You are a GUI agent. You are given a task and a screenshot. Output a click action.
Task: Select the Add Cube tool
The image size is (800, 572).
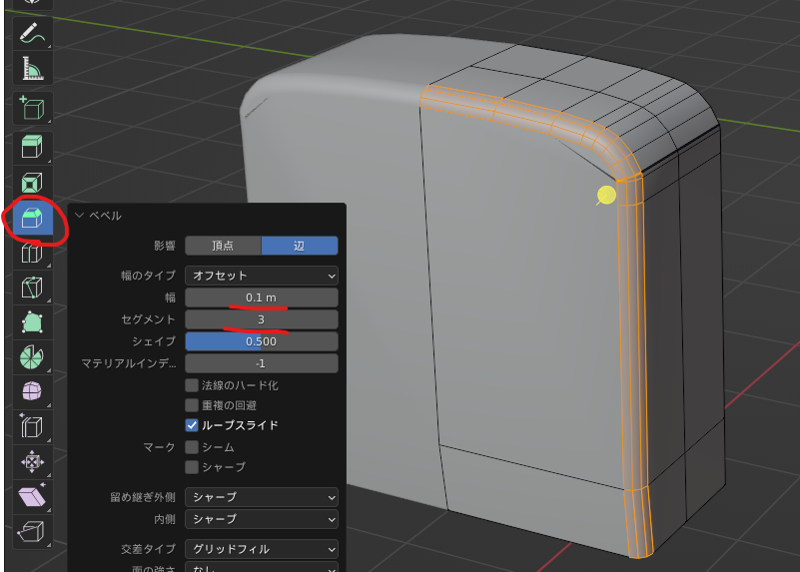coord(33,107)
